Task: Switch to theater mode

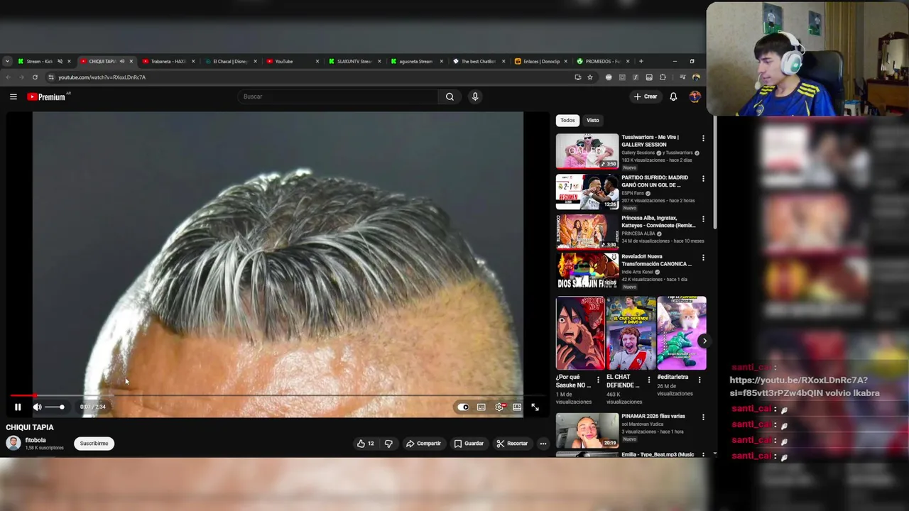Action: pyautogui.click(x=517, y=407)
